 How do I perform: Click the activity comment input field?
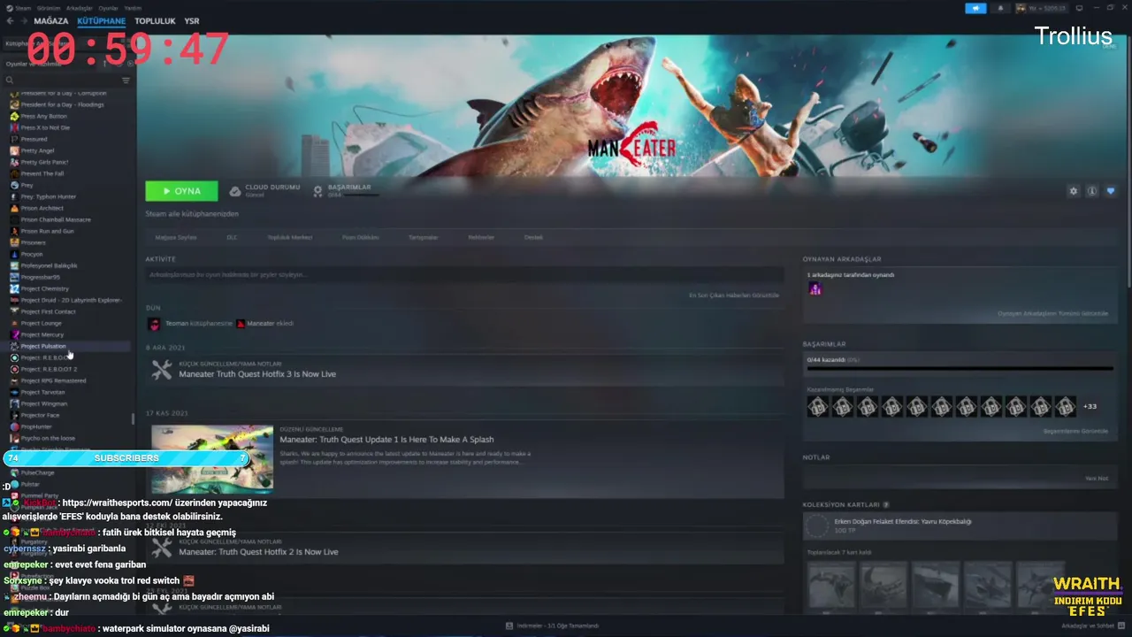[x=464, y=275]
